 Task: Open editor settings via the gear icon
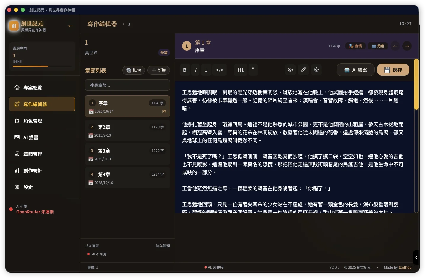316,70
